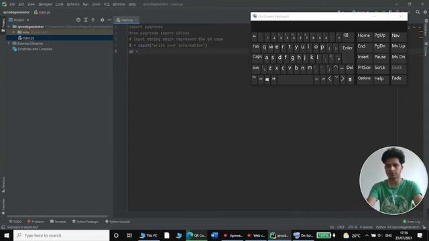Click the Help key on On-Screen Keyboard
The image size is (429, 241).
point(381,80)
